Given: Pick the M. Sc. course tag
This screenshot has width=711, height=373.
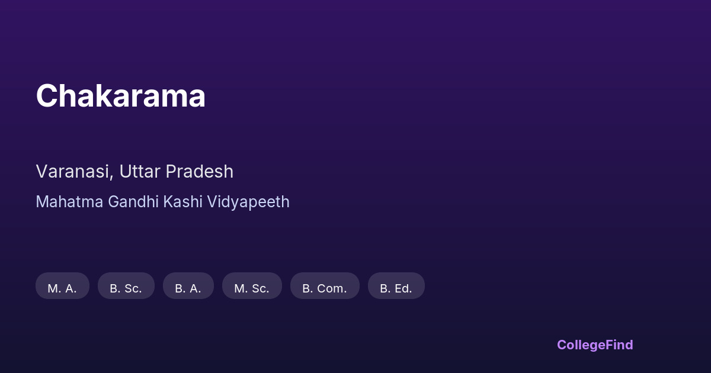Looking at the screenshot, I should tap(252, 288).
